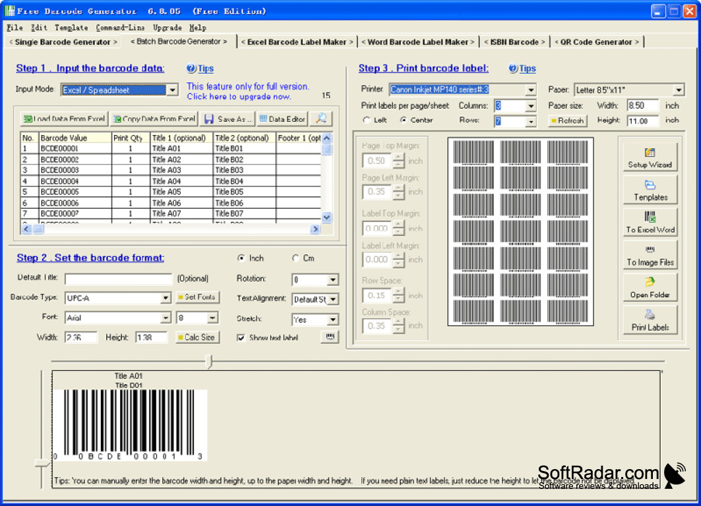Click 'Click here to upgrade now' link
Screen dimensions: 701x506
[x=239, y=96]
